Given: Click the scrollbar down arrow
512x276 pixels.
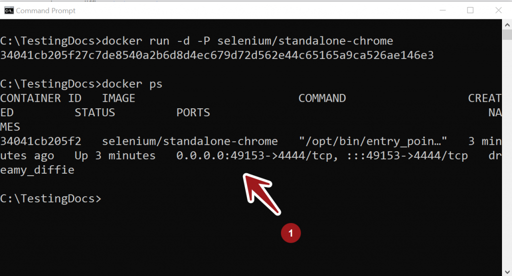Looking at the screenshot, I should 507,272.
